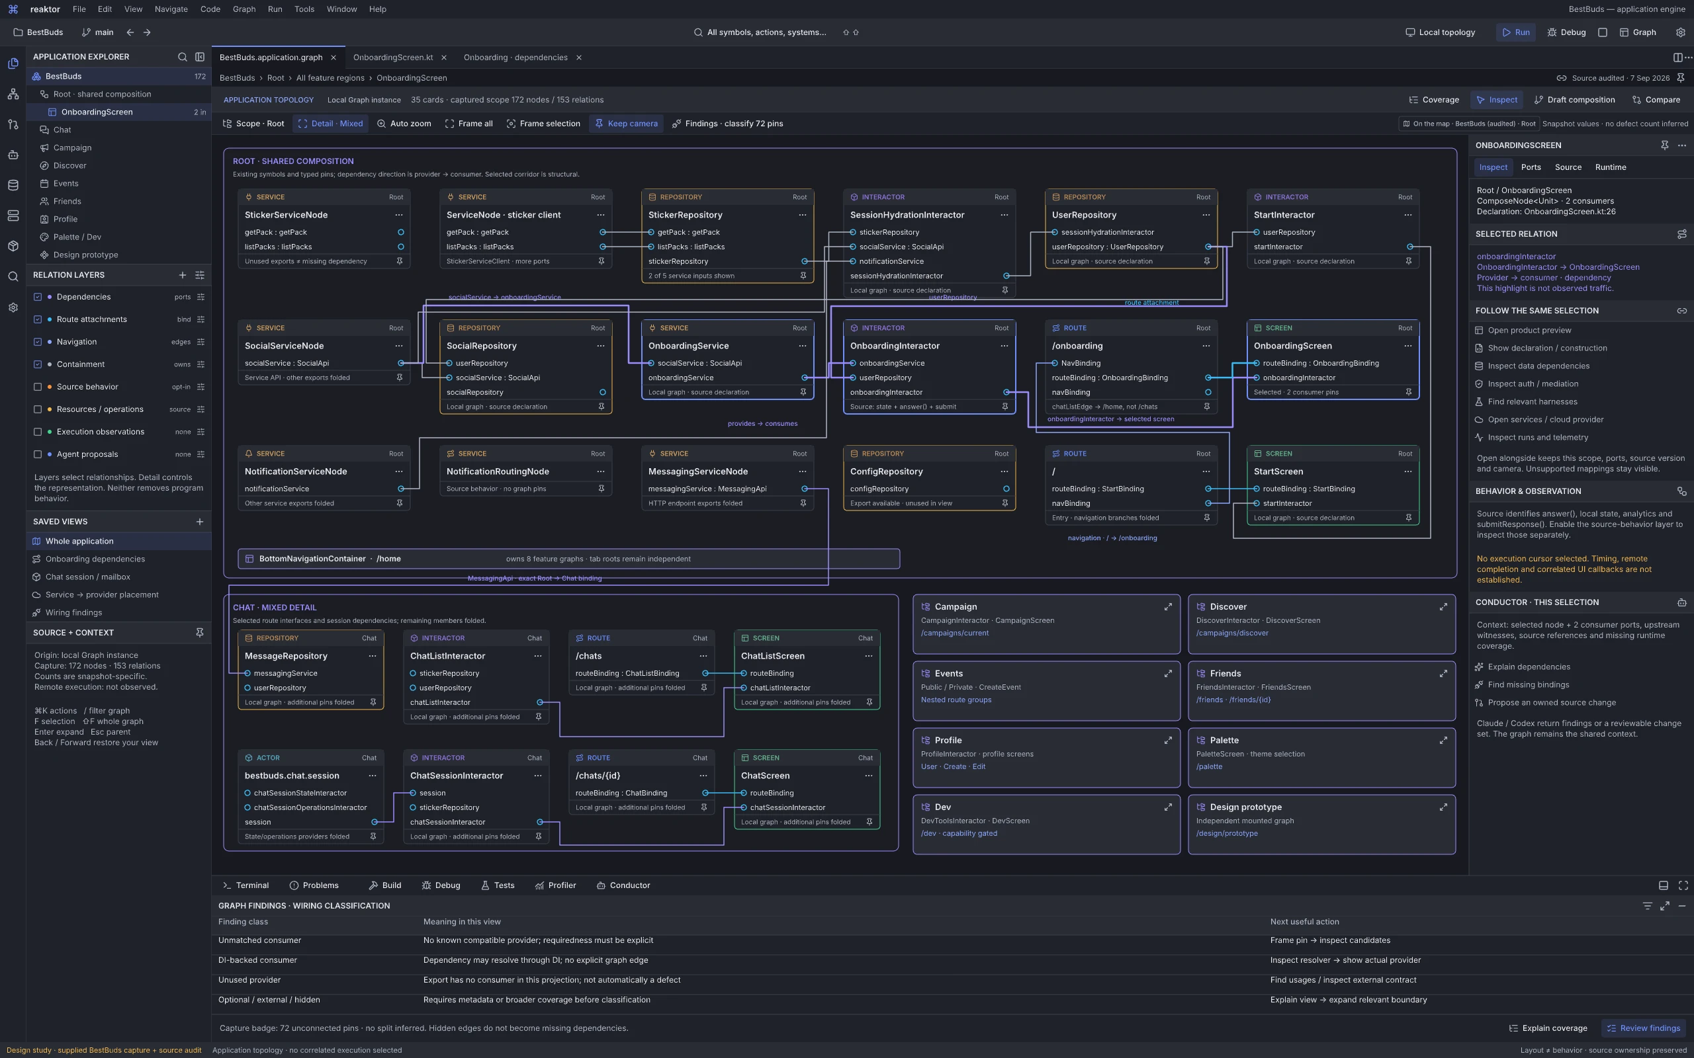Click pin icon on UserRepository card footer
The image size is (1694, 1058).
(1207, 261)
